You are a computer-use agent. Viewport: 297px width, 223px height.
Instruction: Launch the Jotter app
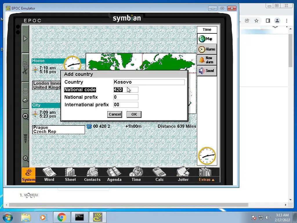183,175
